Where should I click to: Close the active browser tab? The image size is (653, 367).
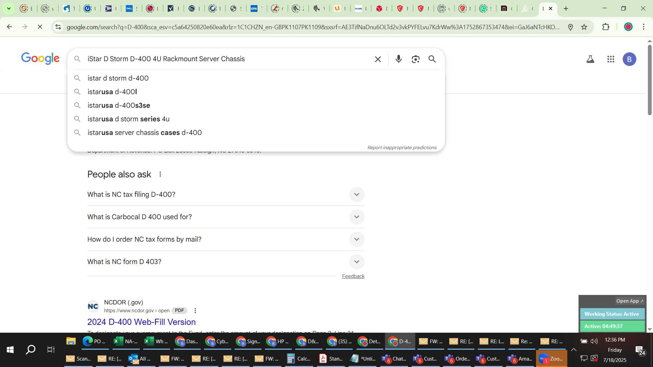tap(551, 8)
